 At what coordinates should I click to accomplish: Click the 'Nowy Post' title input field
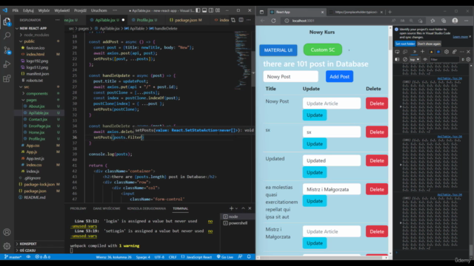tap(290, 76)
